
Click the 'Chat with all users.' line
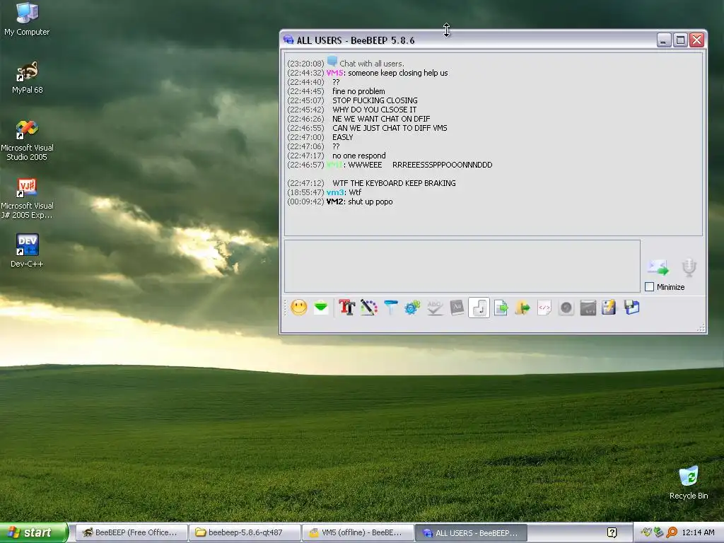pos(372,64)
